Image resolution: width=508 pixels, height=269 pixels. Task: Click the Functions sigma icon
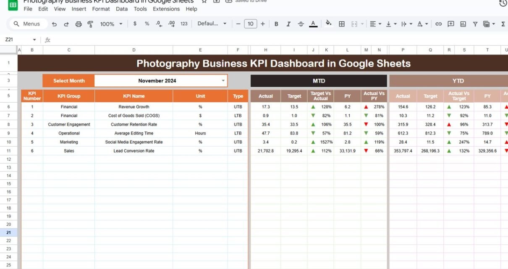(503, 24)
